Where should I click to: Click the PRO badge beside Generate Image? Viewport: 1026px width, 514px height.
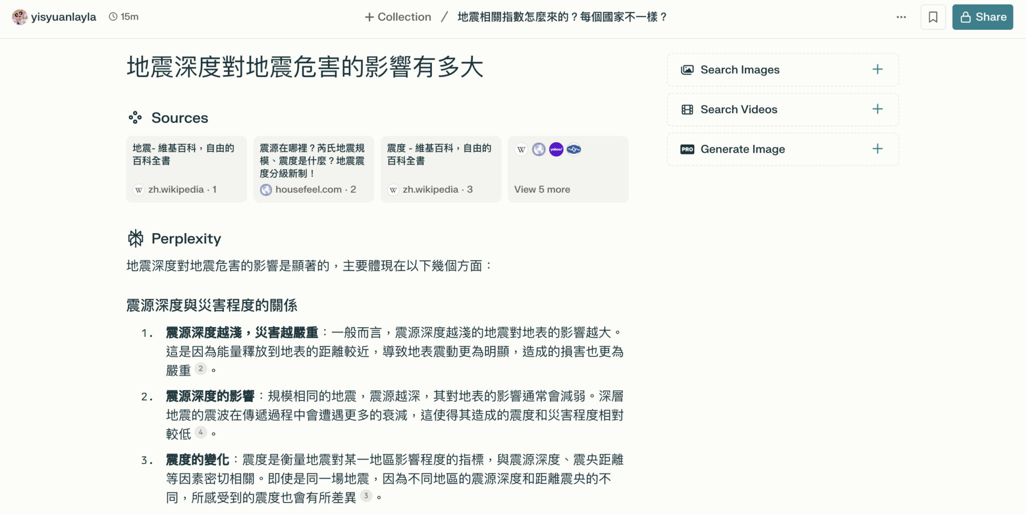point(687,149)
